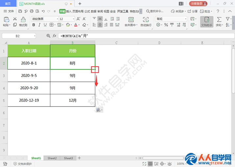Open the font size dropdown

coord(73,19)
